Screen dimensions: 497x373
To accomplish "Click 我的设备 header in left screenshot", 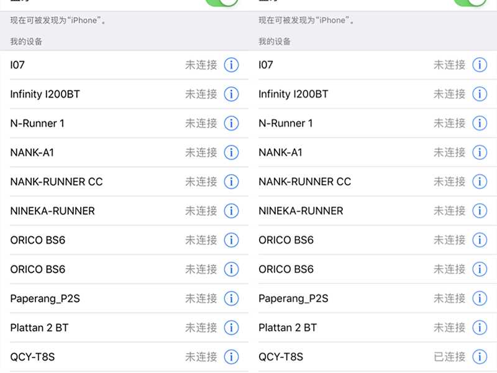I will (26, 42).
